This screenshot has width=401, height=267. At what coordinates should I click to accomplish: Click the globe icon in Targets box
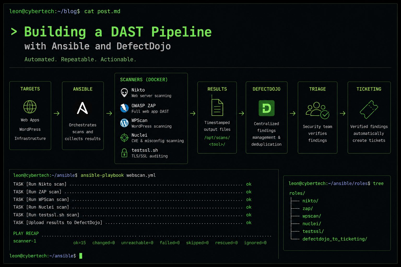coord(30,107)
